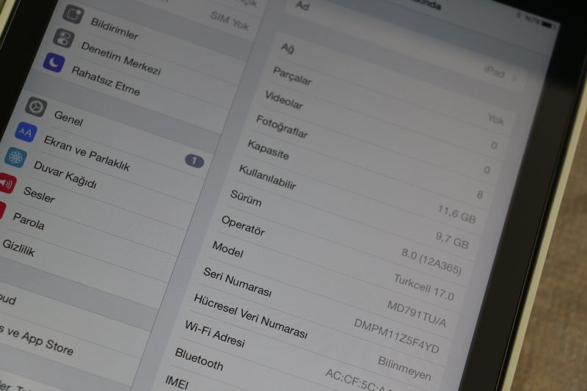Image resolution: width=587 pixels, height=391 pixels.
Task: Tap the Bluetooth row label
Action: pos(199,359)
